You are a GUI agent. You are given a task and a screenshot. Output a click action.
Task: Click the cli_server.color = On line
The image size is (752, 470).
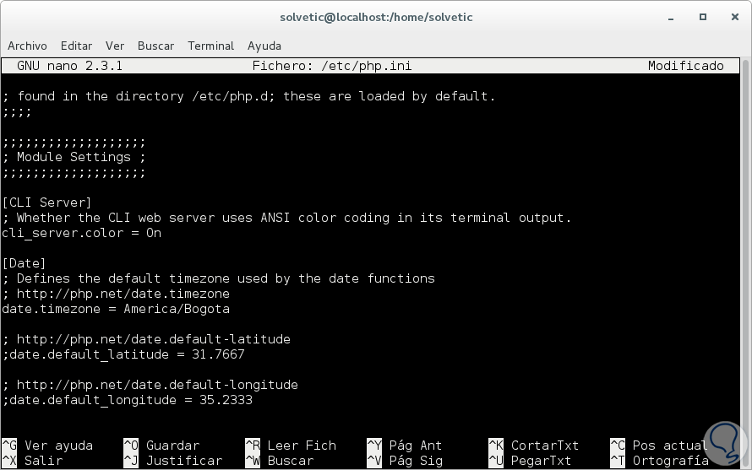[x=82, y=233]
